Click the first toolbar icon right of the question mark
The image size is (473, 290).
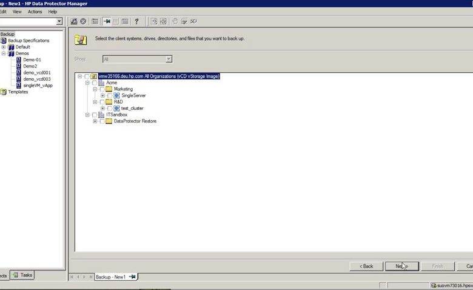coord(154,21)
